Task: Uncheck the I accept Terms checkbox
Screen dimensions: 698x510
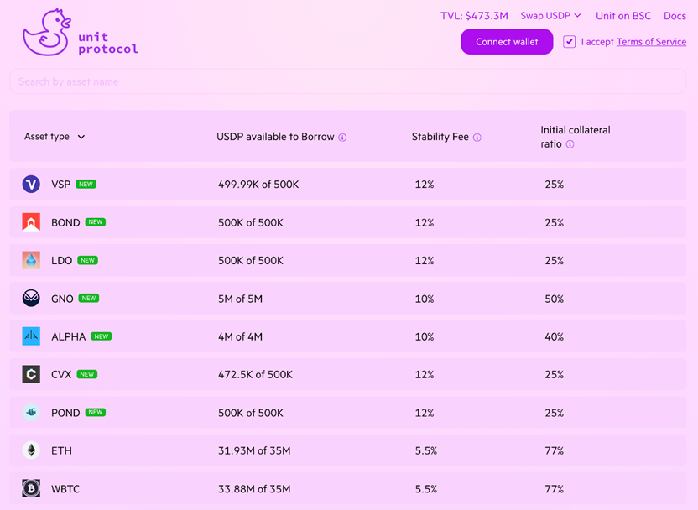Action: click(569, 42)
